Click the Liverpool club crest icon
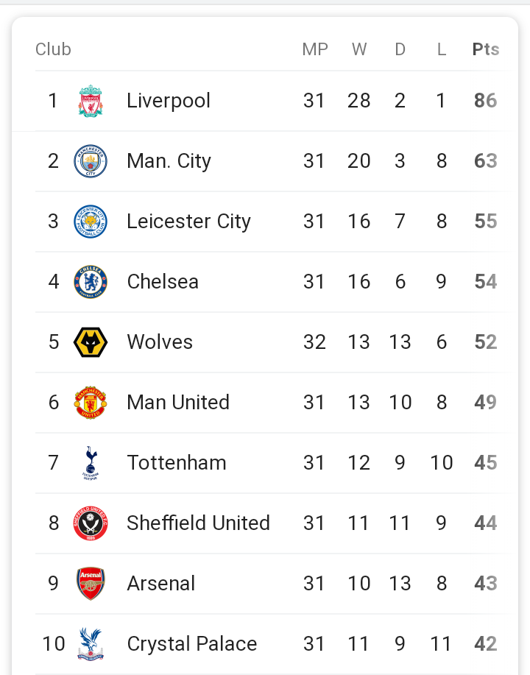 [x=91, y=101]
